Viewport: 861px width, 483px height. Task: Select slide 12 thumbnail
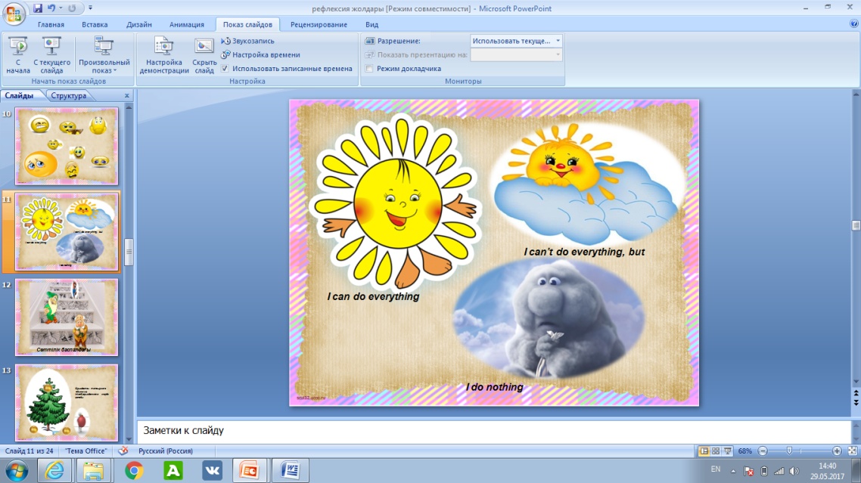[67, 317]
